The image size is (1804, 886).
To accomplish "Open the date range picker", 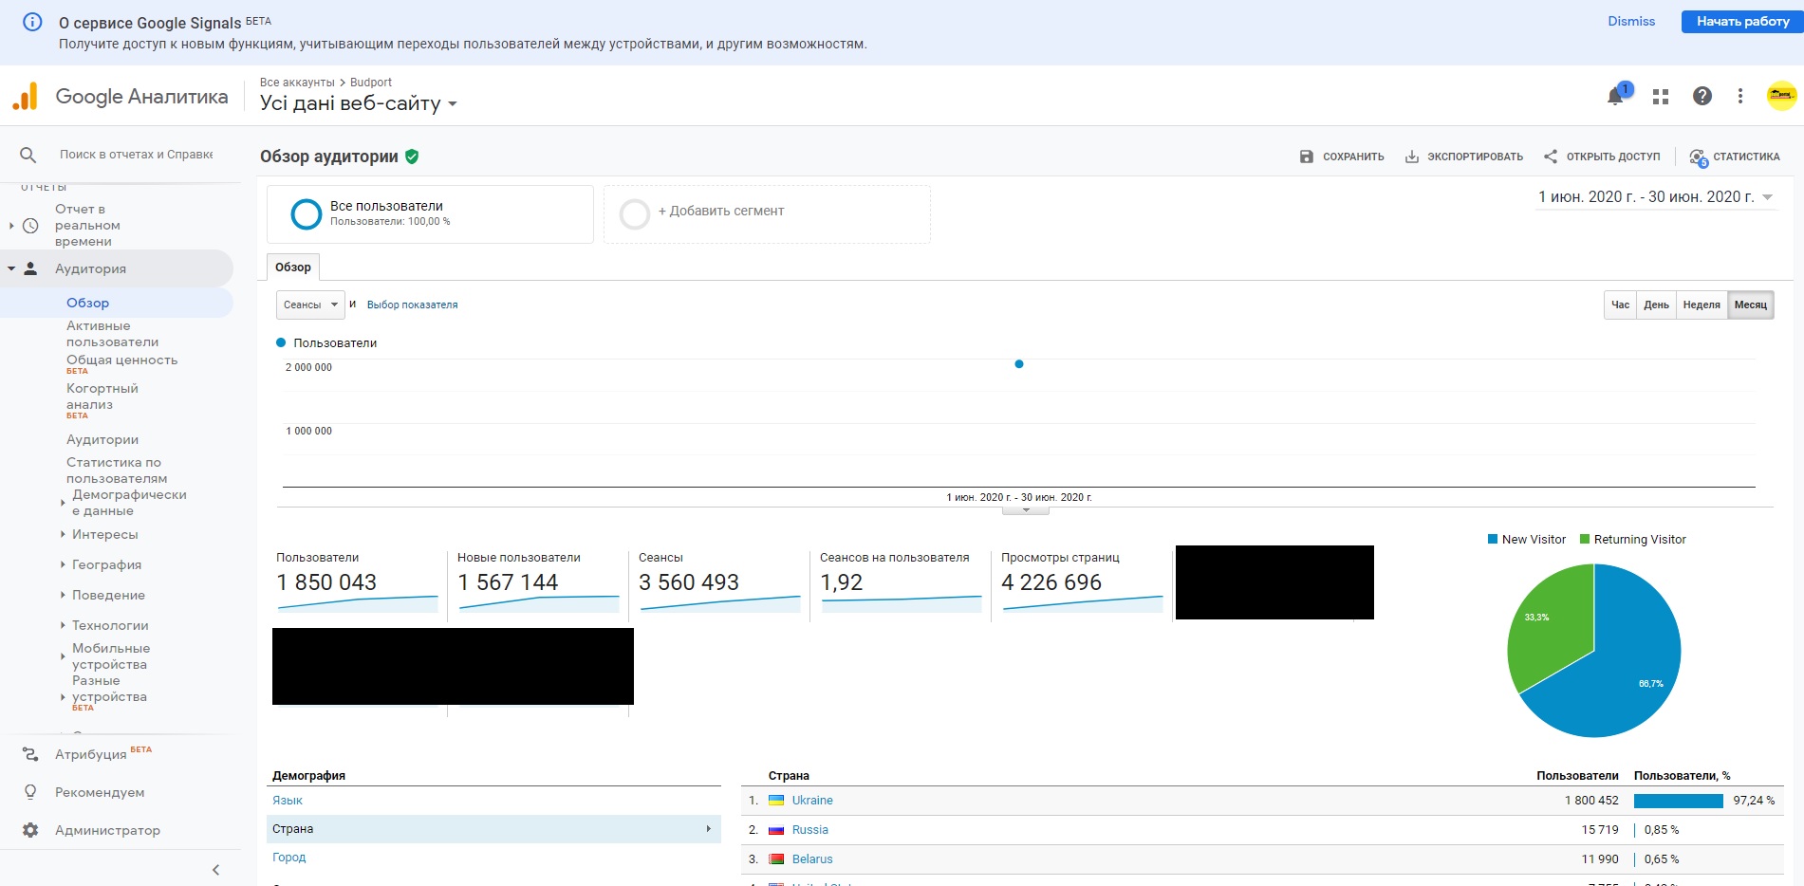I will pyautogui.click(x=1656, y=197).
